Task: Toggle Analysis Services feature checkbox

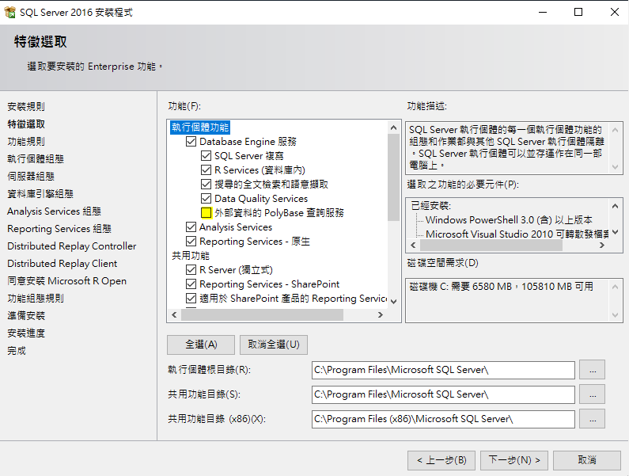Action: pos(191,227)
